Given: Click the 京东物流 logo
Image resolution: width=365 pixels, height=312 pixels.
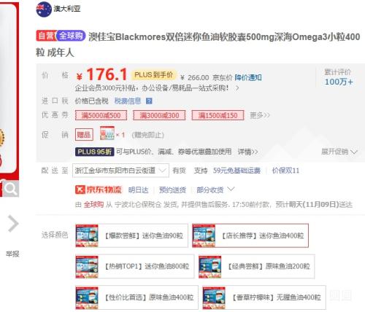Looking at the screenshot, I should 99,190.
